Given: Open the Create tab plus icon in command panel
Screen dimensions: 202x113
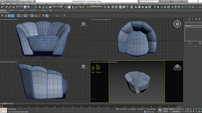Looking at the screenshot, I should pos(186,19).
